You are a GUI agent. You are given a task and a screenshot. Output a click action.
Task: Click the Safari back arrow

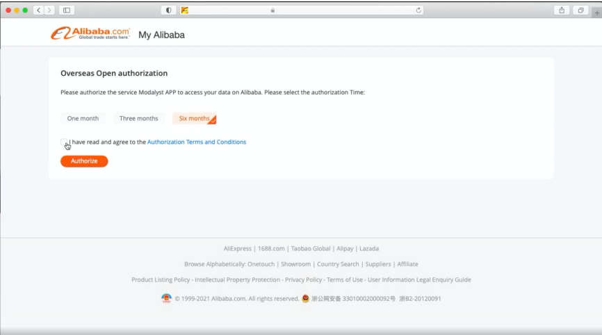pyautogui.click(x=38, y=10)
